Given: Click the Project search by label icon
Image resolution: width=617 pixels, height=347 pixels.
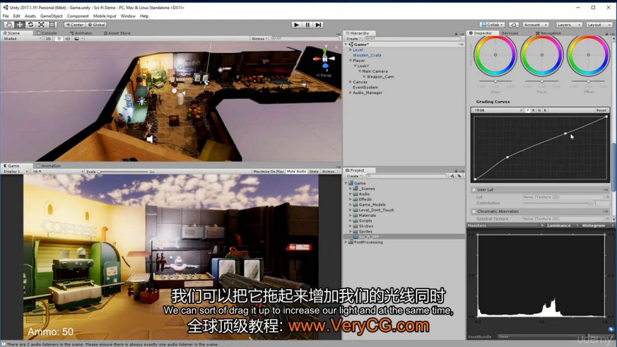Looking at the screenshot, I should (459, 177).
